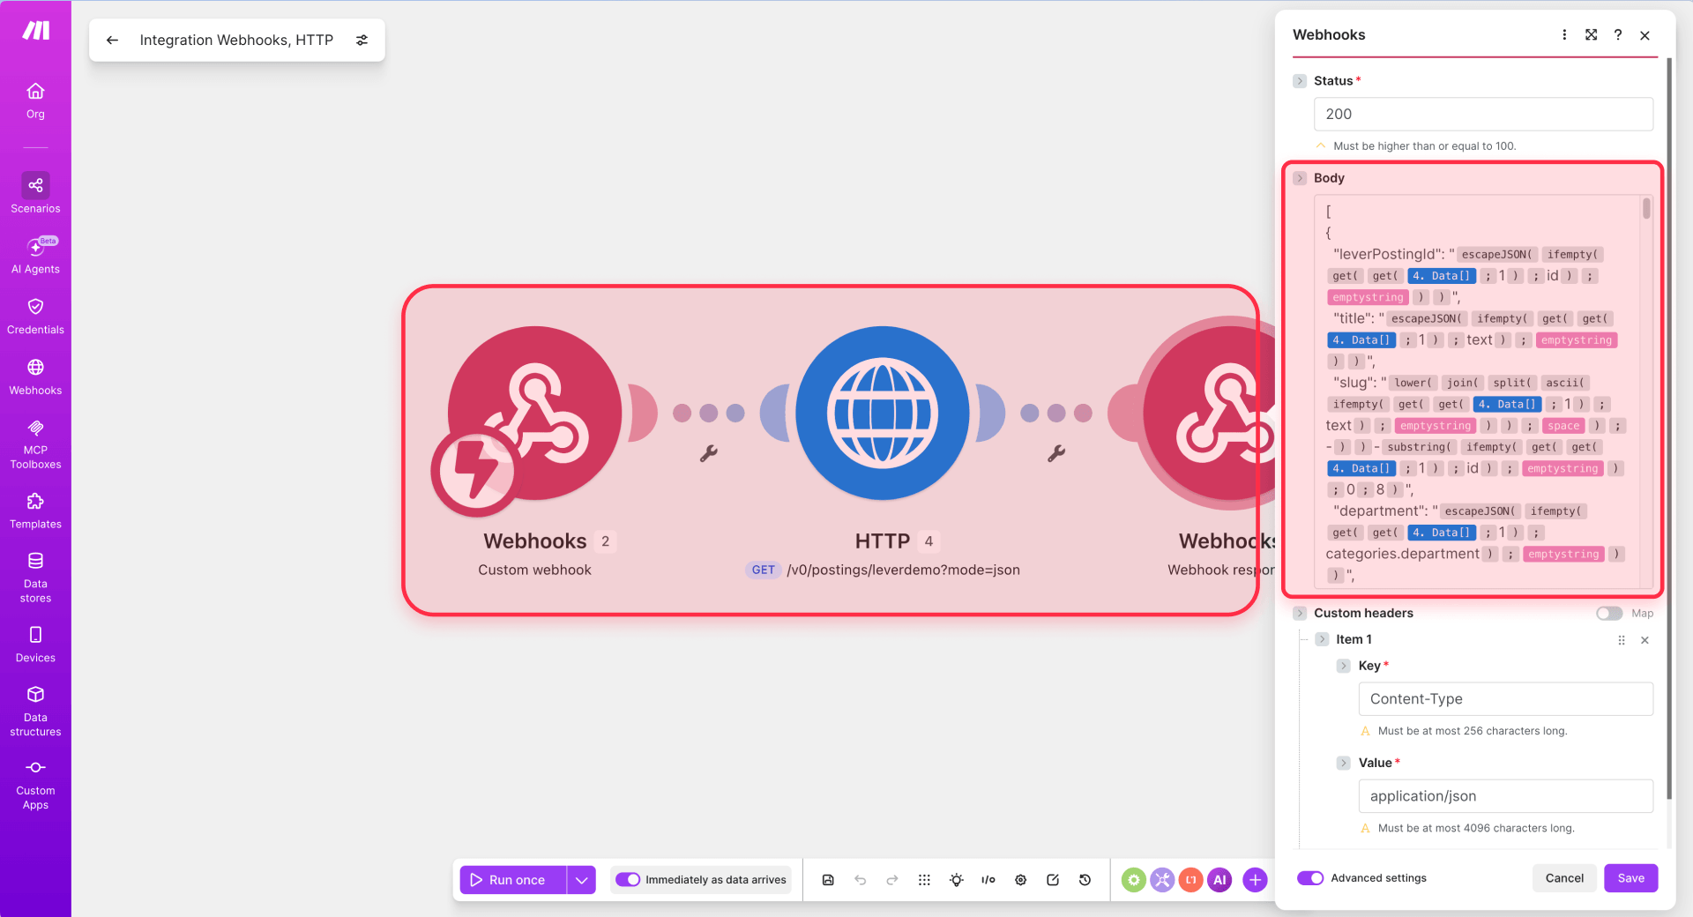Open previous versions history icon
1693x917 pixels.
pyautogui.click(x=1085, y=879)
